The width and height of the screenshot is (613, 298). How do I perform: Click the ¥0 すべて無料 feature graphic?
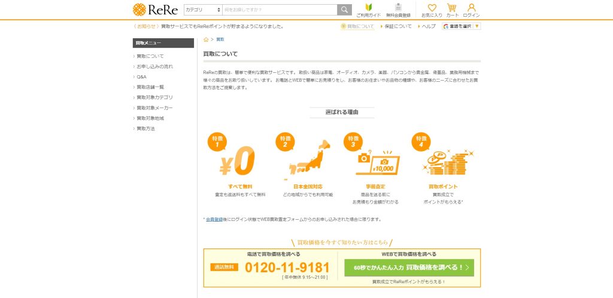click(x=237, y=161)
